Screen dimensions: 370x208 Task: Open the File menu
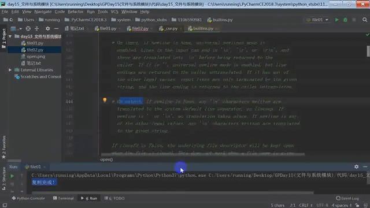5,12
